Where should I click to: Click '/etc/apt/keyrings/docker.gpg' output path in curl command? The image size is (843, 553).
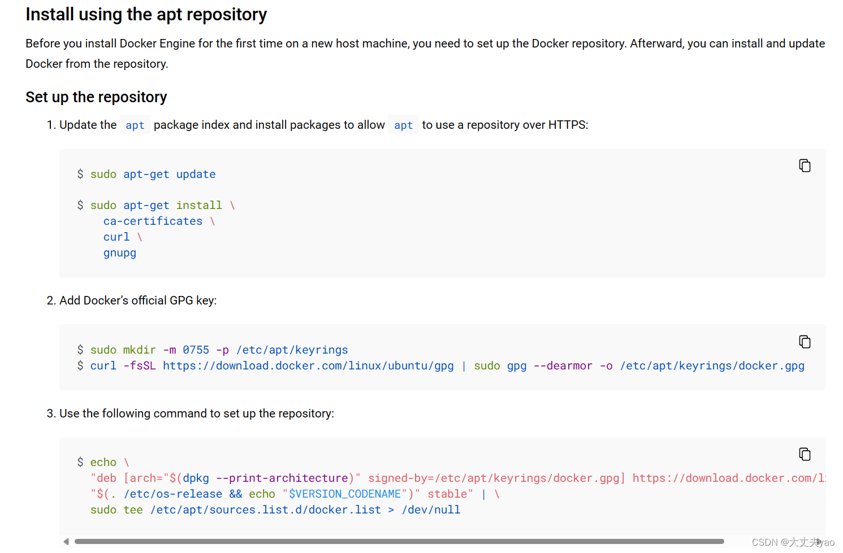pos(712,365)
